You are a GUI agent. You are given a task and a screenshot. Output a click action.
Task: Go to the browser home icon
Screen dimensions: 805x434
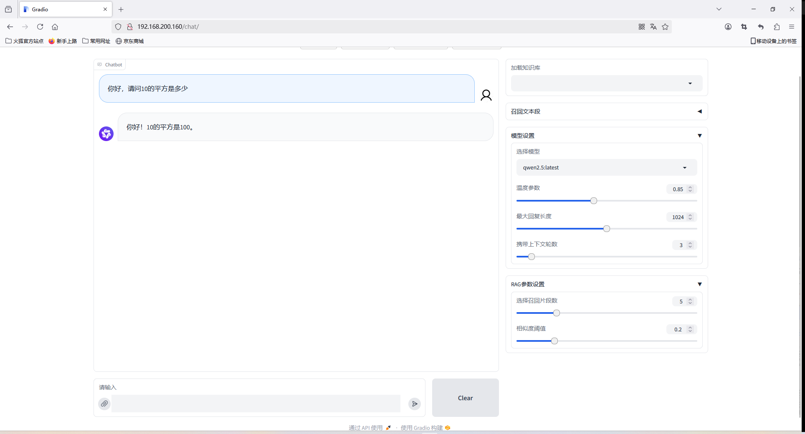click(55, 27)
